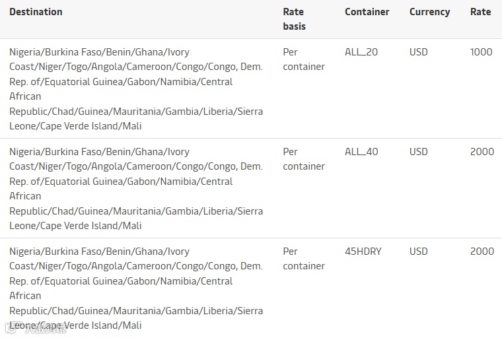Click the rate value in 45HDRY row
502x338 pixels.
482,252
